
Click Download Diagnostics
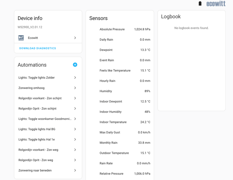(38, 48)
